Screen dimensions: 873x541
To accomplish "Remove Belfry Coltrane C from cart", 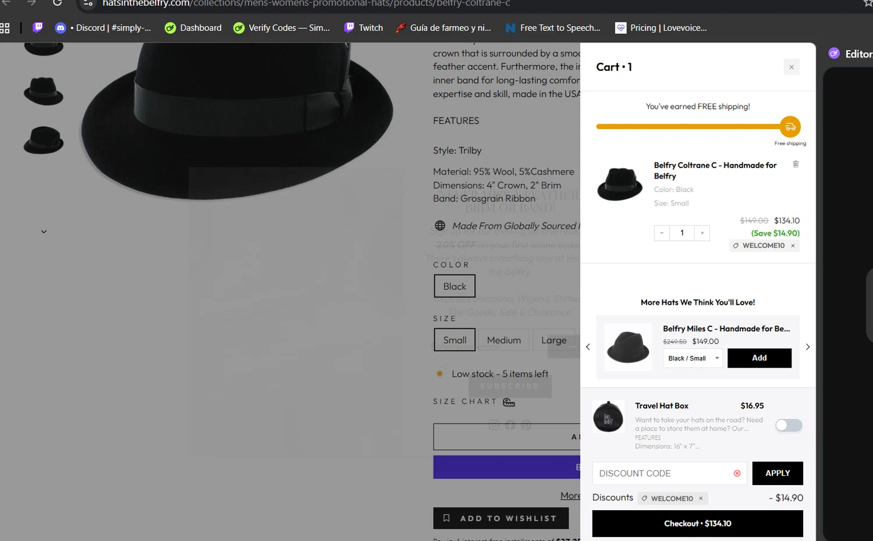I will coord(796,164).
